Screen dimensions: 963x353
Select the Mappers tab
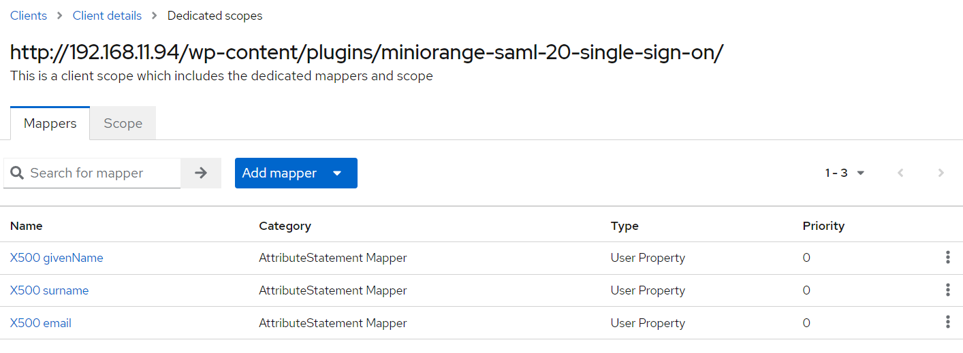click(50, 123)
